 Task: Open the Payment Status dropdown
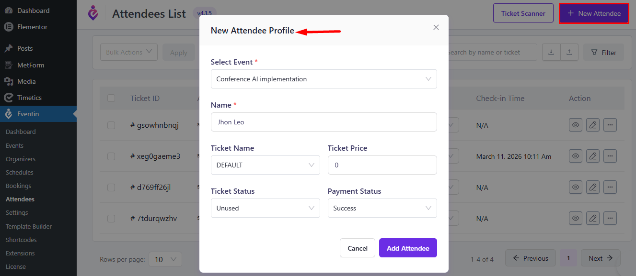click(382, 208)
